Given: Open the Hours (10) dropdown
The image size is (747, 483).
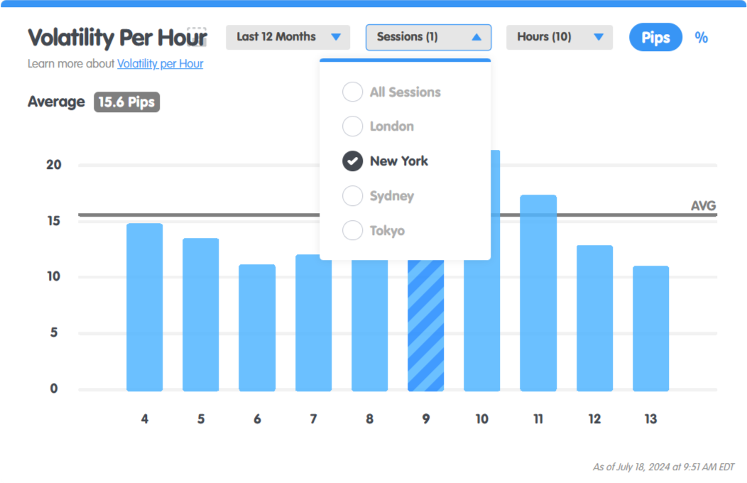Looking at the screenshot, I should [x=560, y=37].
